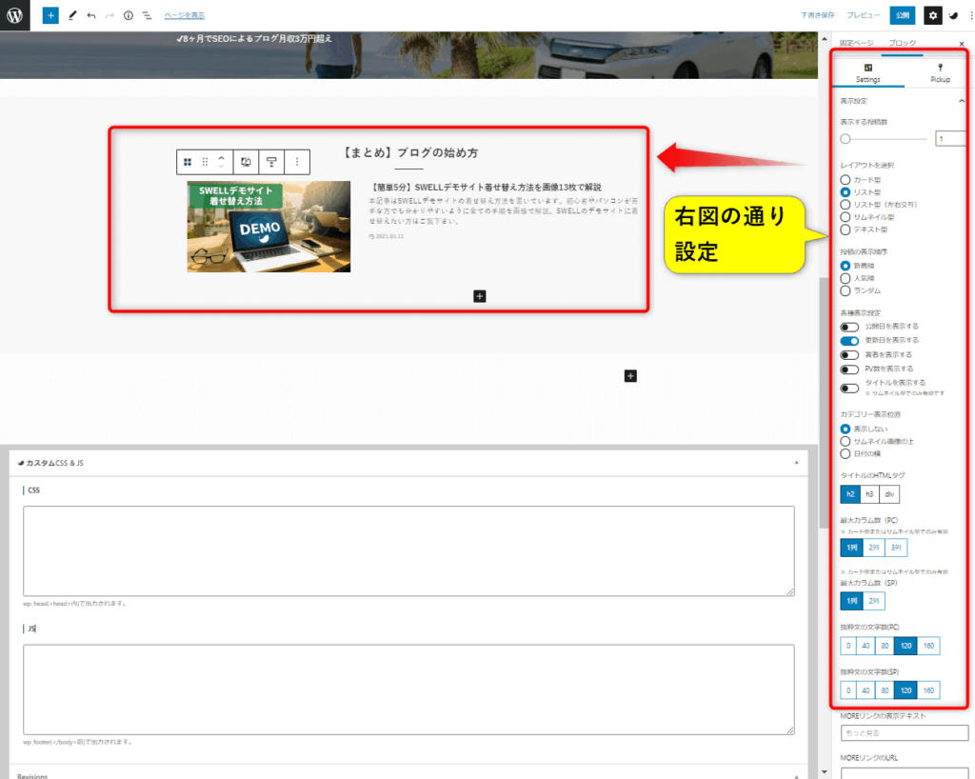Select サムネイル画像の上 category position

pyautogui.click(x=846, y=442)
